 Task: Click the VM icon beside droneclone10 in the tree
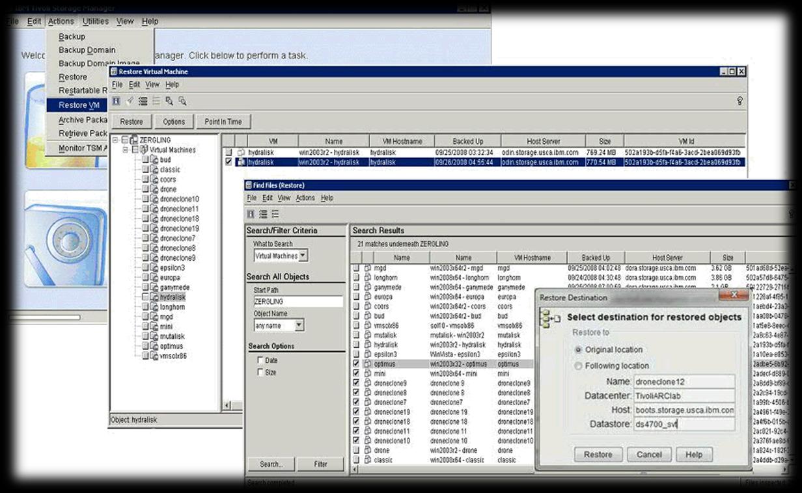[x=154, y=199]
